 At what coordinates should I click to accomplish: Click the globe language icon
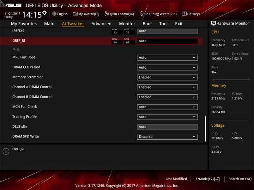[x=54, y=14]
